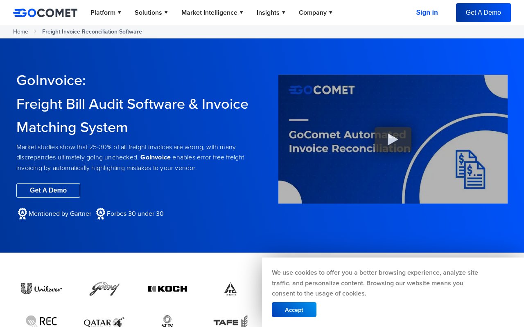Open the Insights menu
This screenshot has width=524, height=327.
point(271,13)
